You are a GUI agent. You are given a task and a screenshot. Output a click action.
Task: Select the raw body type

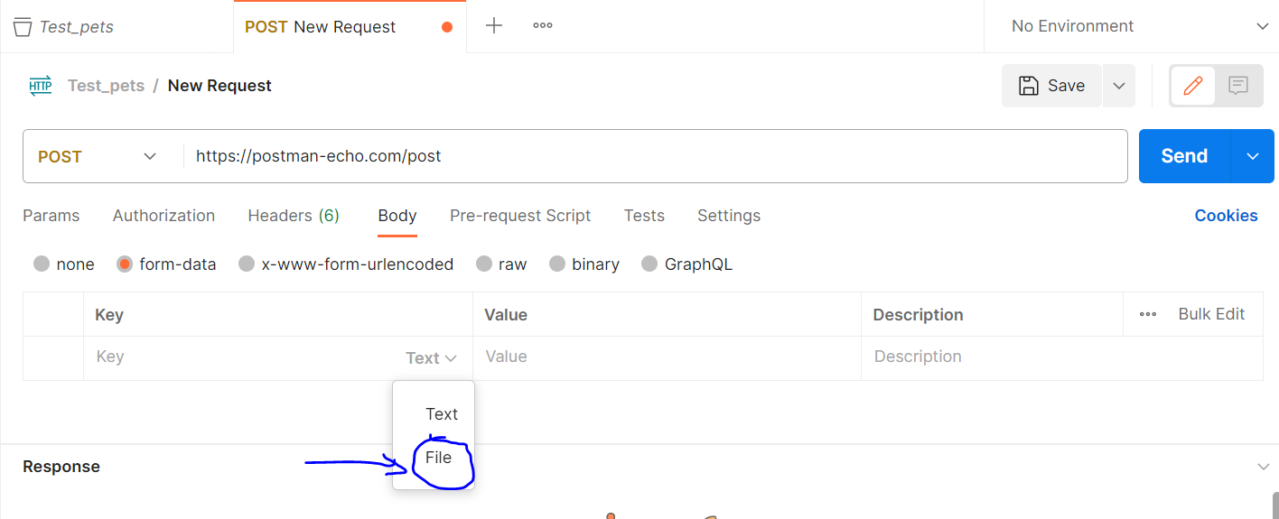point(484,264)
